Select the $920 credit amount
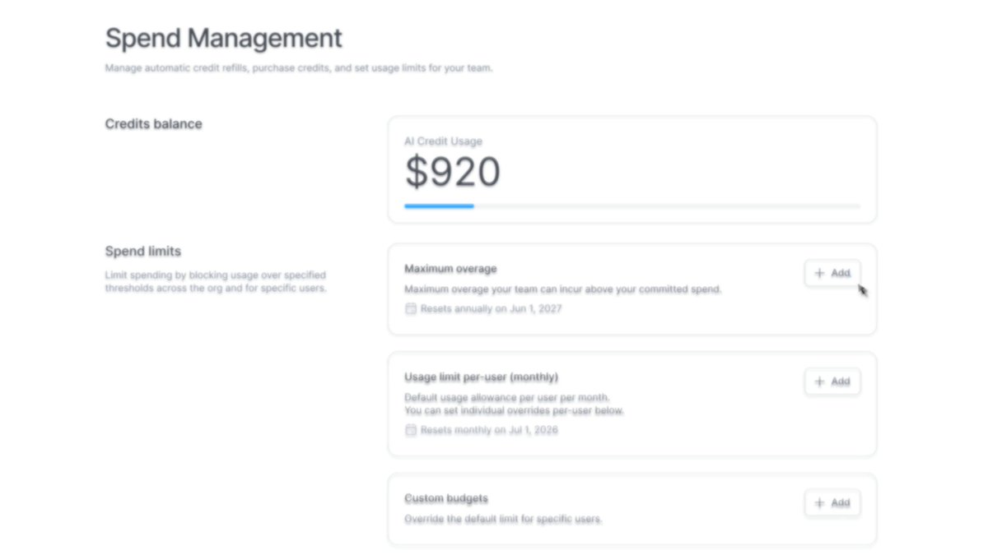Screen dimensions: 988x555 [x=453, y=173]
